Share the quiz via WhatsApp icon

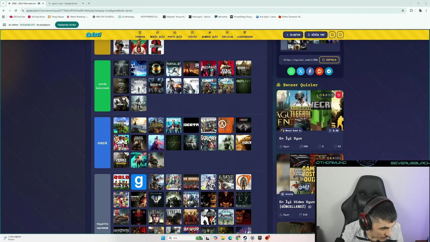[x=291, y=71]
